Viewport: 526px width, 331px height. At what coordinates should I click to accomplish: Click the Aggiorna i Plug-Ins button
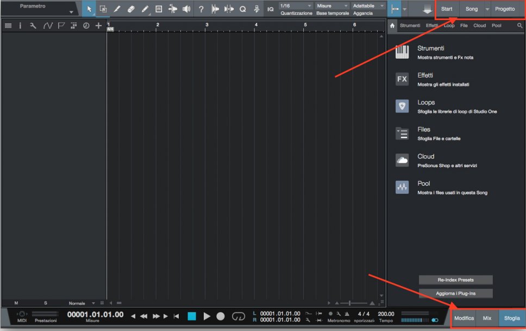point(455,293)
